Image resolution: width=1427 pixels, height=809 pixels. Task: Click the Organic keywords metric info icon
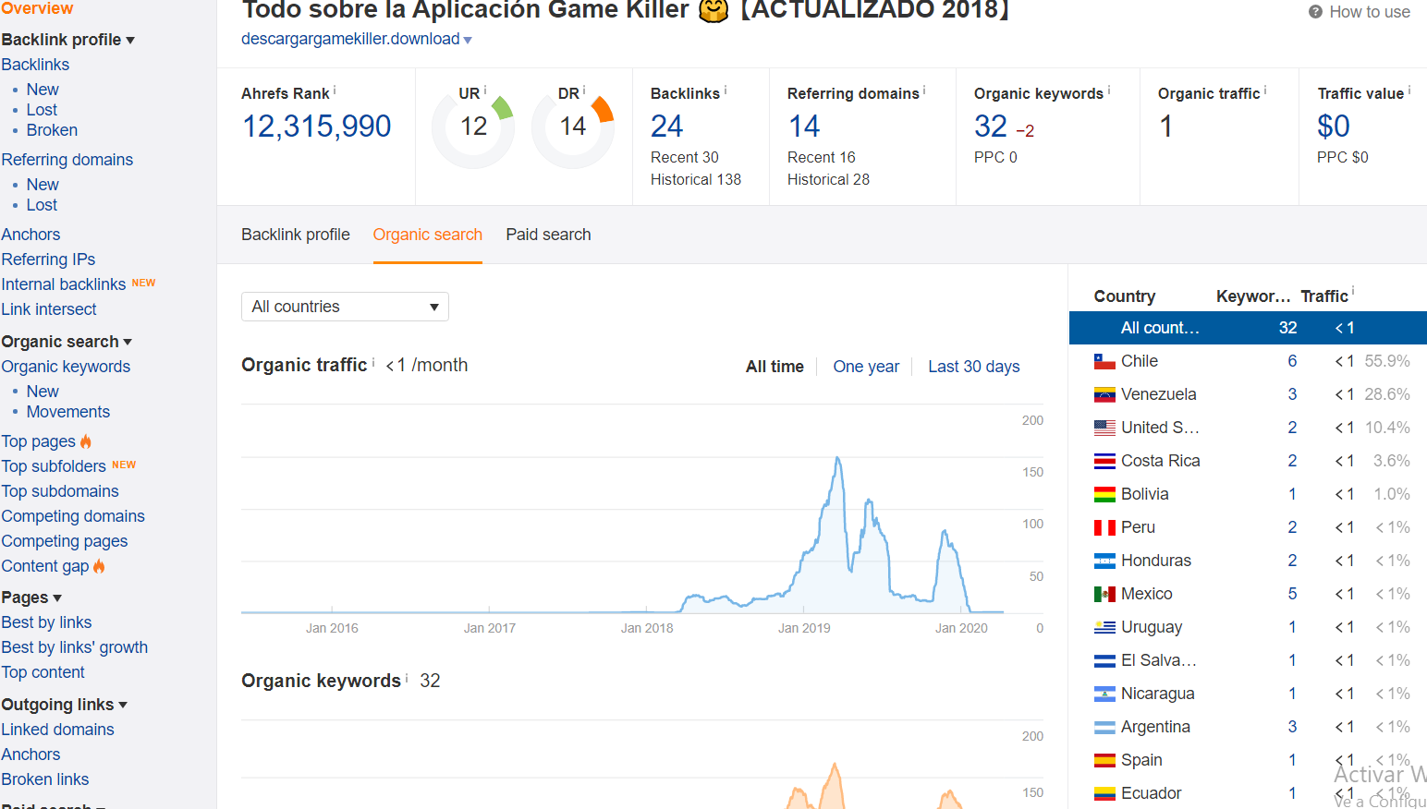click(1109, 91)
